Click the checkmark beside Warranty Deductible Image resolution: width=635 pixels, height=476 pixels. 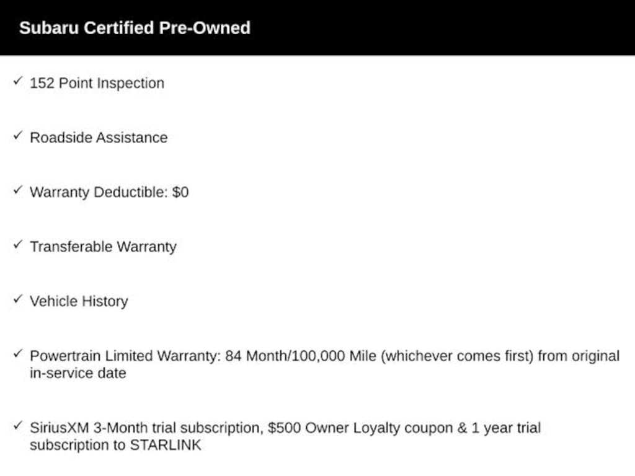(x=17, y=190)
